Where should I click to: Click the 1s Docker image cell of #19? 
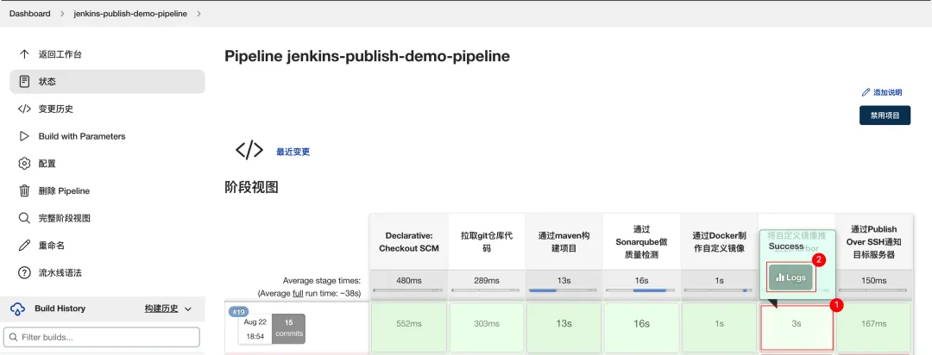click(x=719, y=327)
